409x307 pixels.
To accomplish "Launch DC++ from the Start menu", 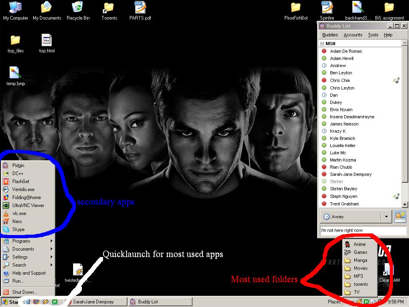I will (x=28, y=173).
